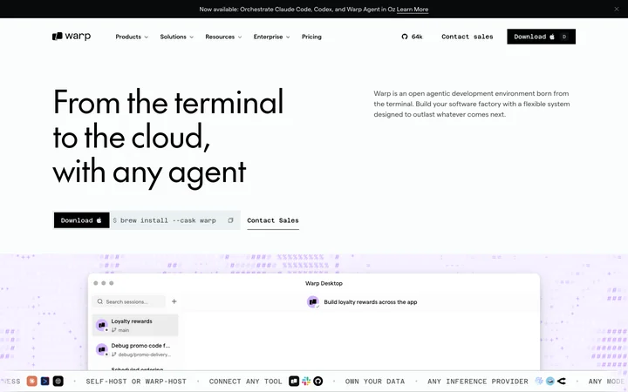Click the 64k star count
628x392 pixels.
417,37
